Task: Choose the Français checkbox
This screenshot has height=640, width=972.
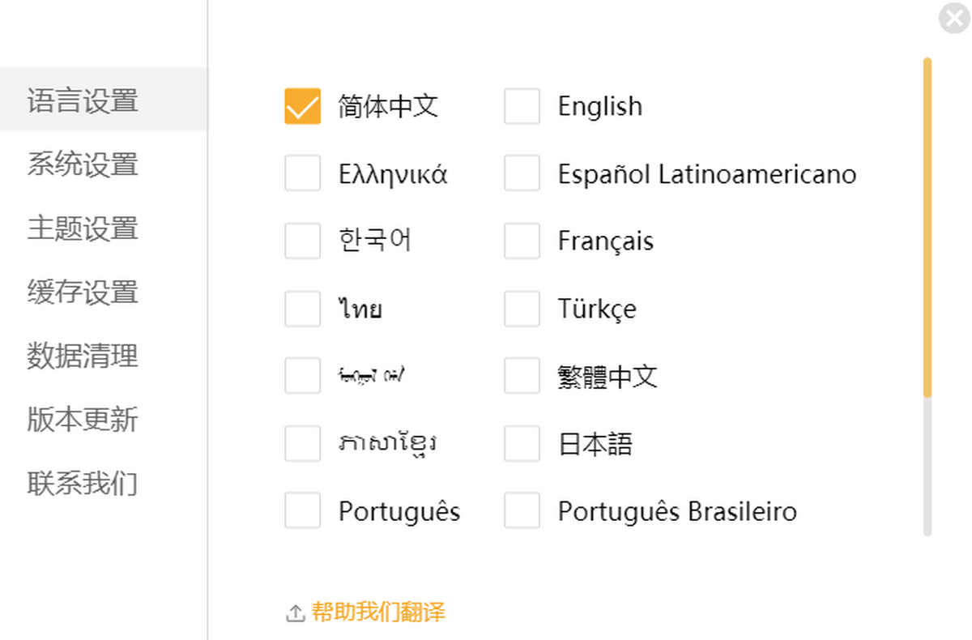Action: coord(522,241)
